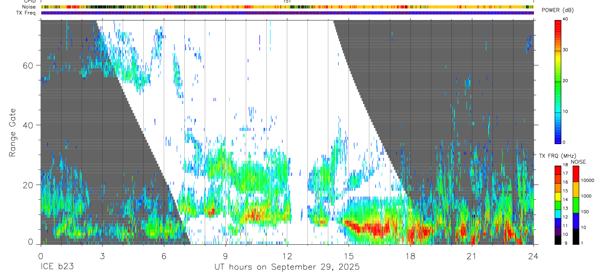Viewport: 600px width, 277px height.
Task: Click the '11' label in TX FRQ legend
Action: (565, 226)
